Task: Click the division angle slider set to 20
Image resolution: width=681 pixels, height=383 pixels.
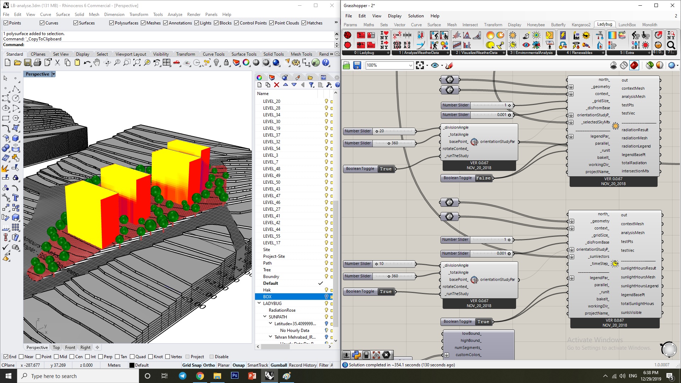Action: (379, 131)
